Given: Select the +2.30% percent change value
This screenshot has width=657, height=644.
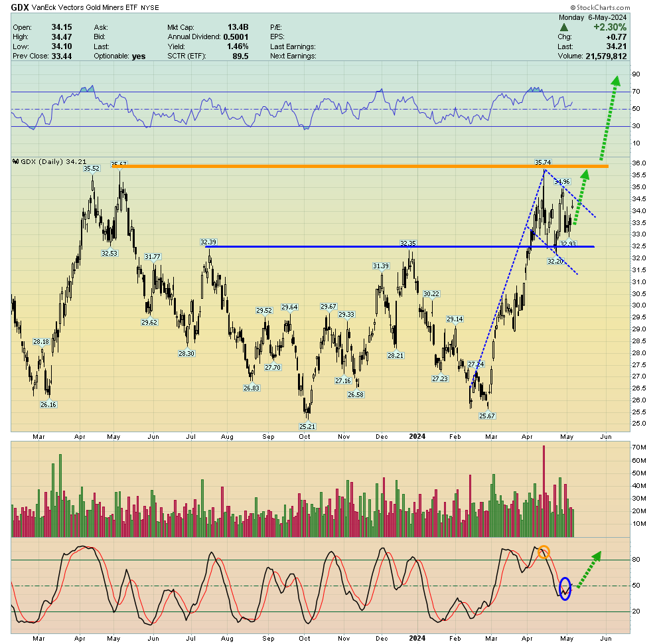Looking at the screenshot, I should 610,27.
